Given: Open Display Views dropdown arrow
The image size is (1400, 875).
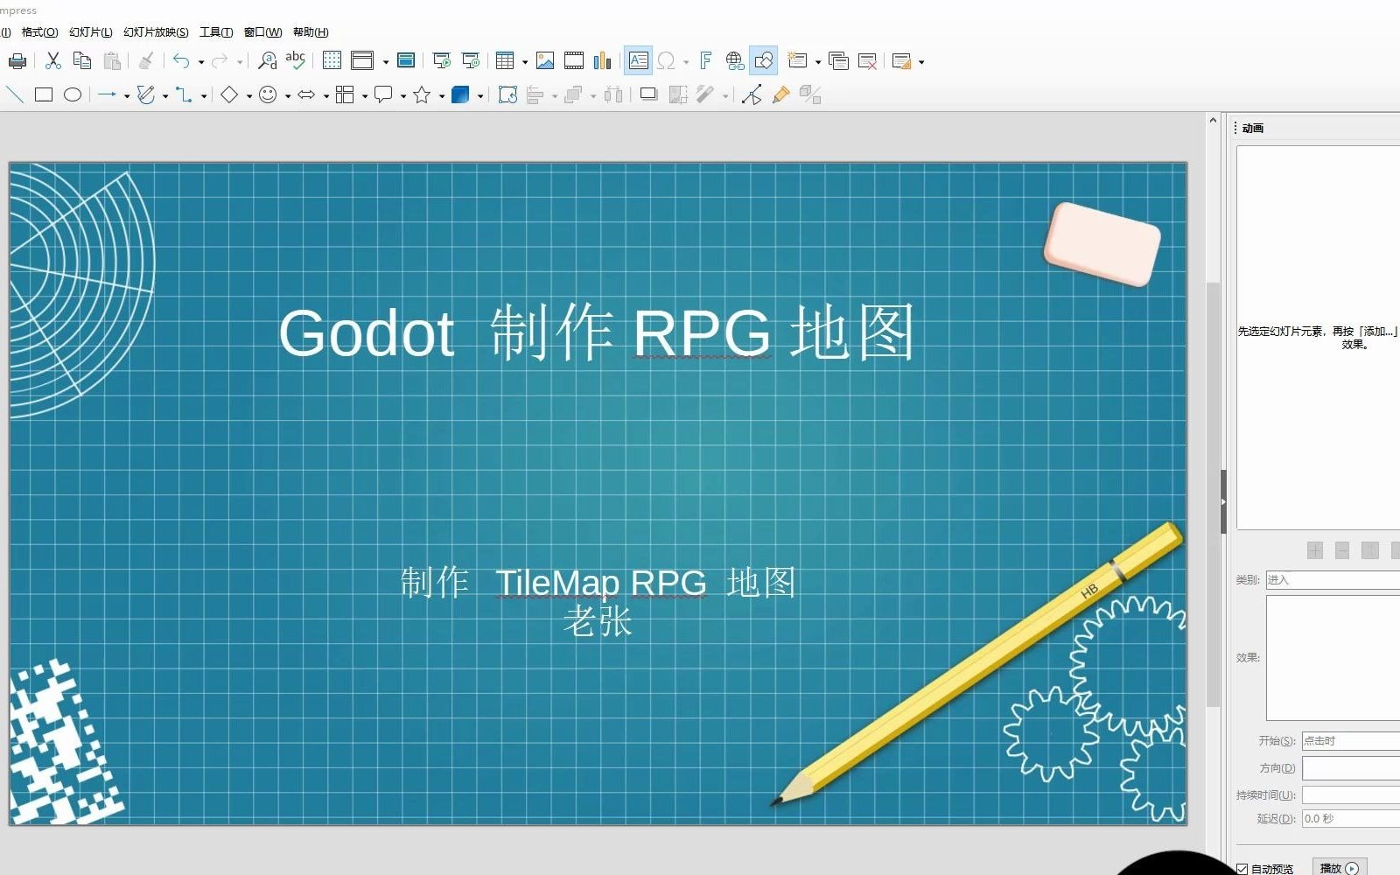Looking at the screenshot, I should click(386, 62).
